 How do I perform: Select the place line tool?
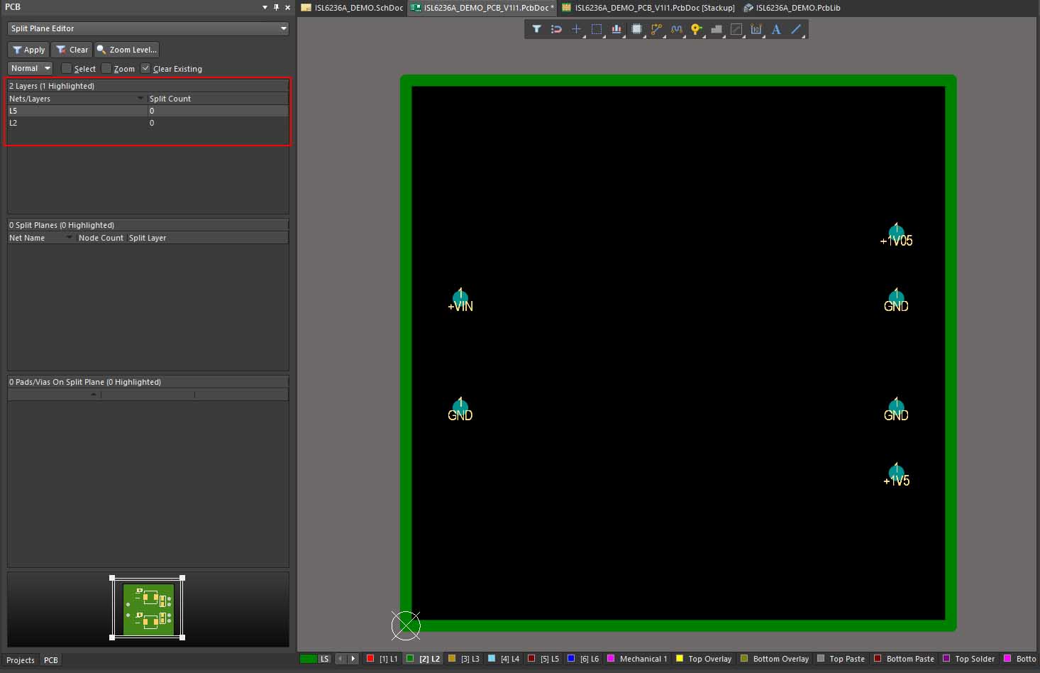pos(796,29)
